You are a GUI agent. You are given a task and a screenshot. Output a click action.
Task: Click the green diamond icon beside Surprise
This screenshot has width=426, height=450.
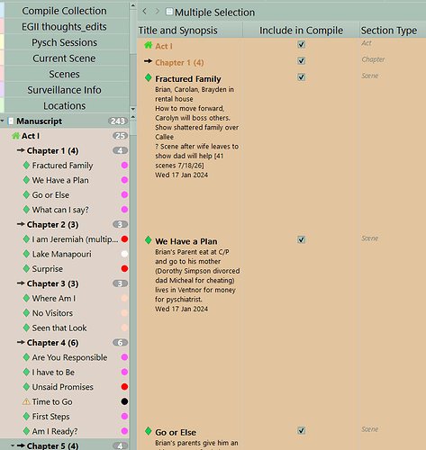click(x=26, y=268)
